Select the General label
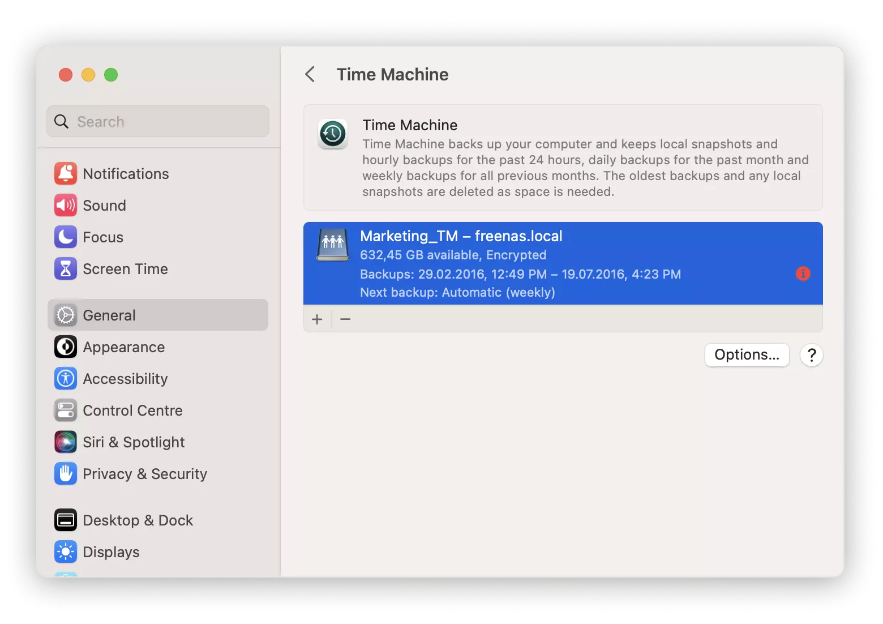Viewport: 883px width, 624px height. pyautogui.click(x=109, y=315)
